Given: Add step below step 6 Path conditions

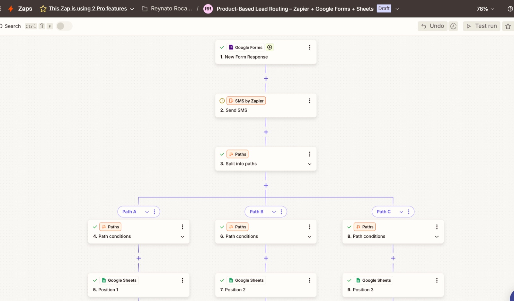Looking at the screenshot, I should pyautogui.click(x=266, y=258).
